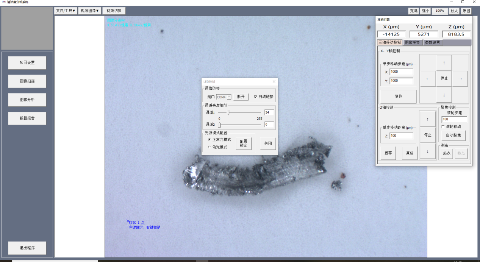Screen dimensions: 480x262
Task: Move Z axis up with arrow button
Action: [427, 119]
